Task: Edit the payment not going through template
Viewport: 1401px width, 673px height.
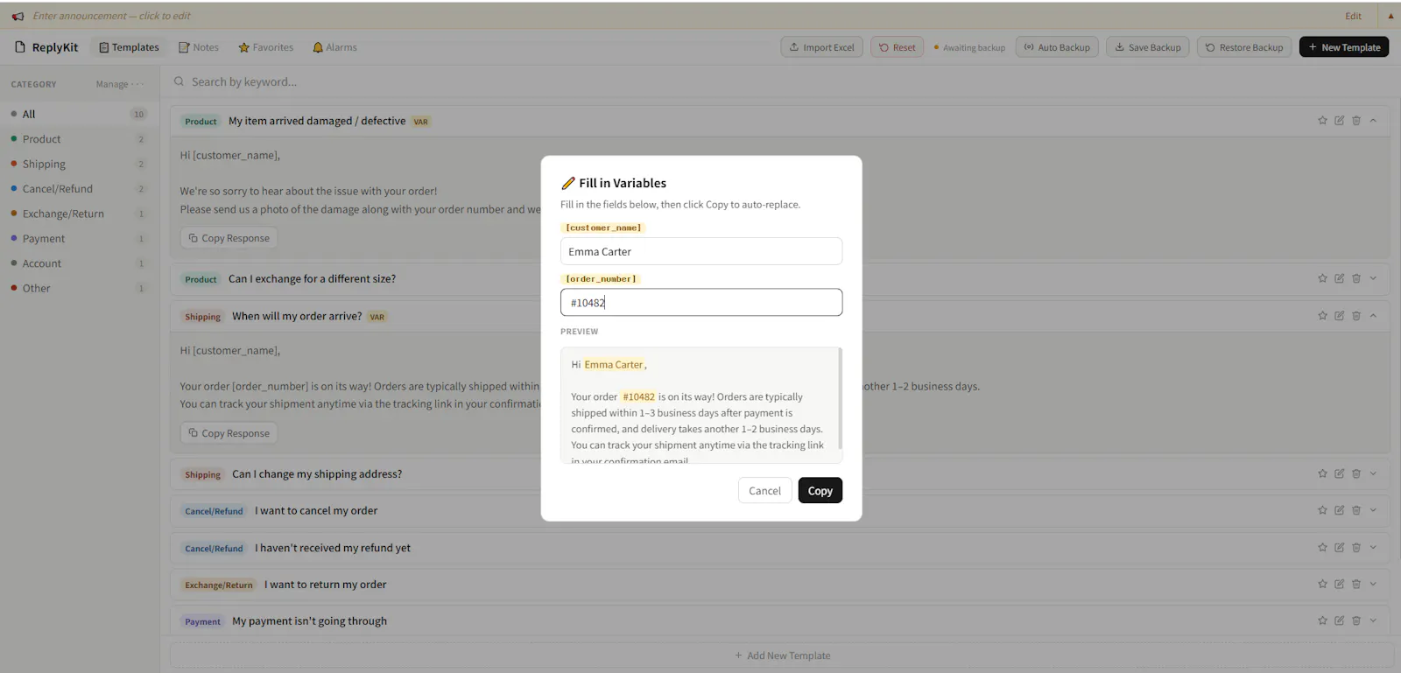Action: pyautogui.click(x=1339, y=620)
